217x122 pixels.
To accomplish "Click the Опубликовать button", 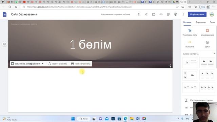I will click(x=197, y=14).
